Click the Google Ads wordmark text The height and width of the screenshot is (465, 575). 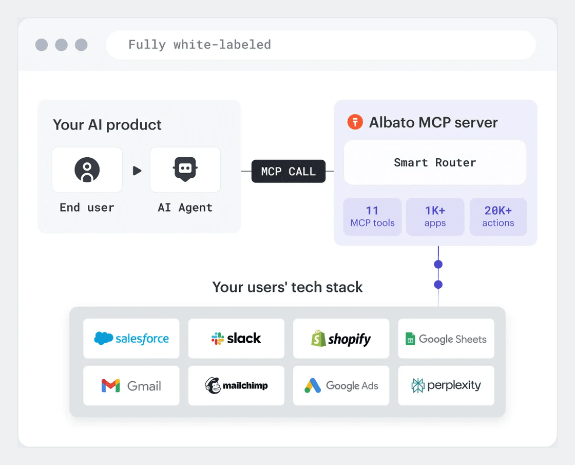point(352,386)
